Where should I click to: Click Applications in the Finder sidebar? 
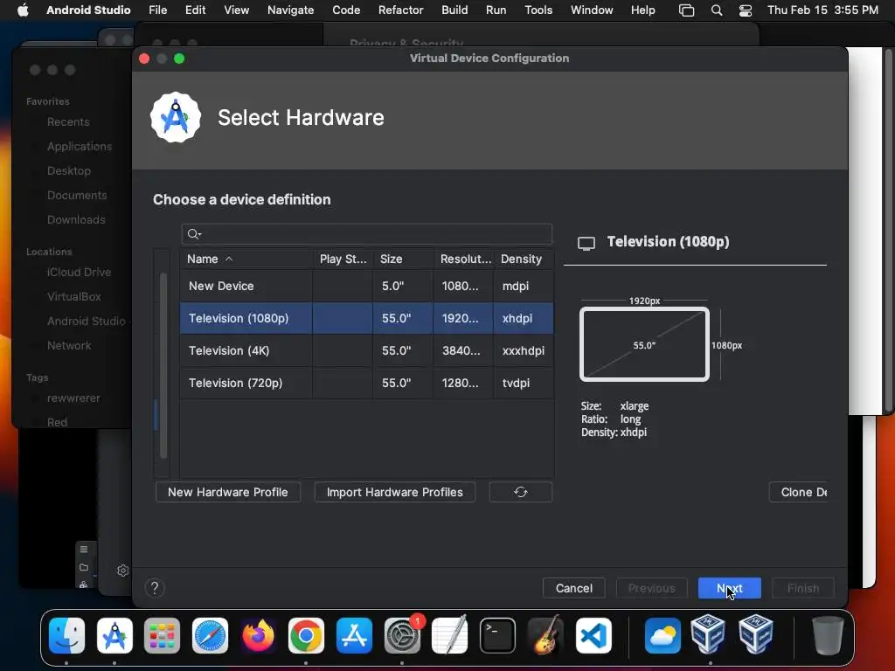[x=80, y=146]
